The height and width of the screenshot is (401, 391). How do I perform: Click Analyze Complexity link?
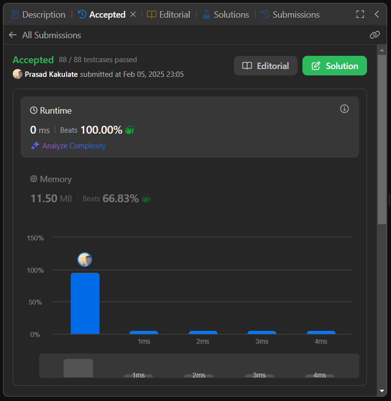click(74, 146)
